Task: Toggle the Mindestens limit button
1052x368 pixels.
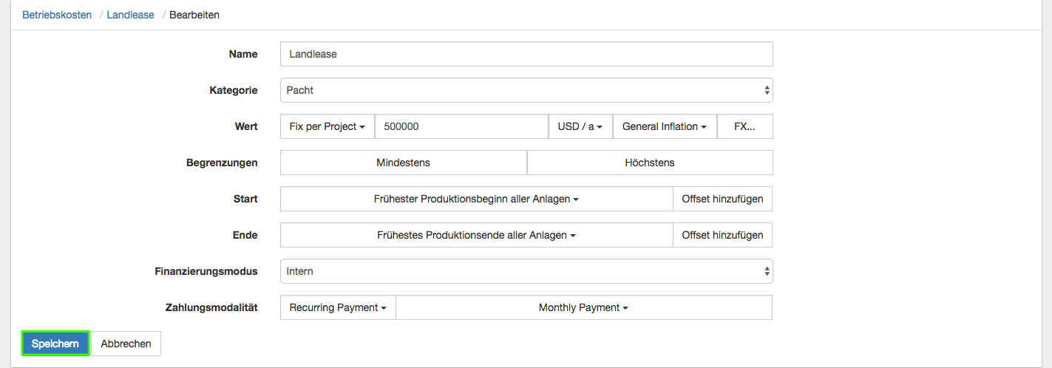Action: click(x=403, y=163)
